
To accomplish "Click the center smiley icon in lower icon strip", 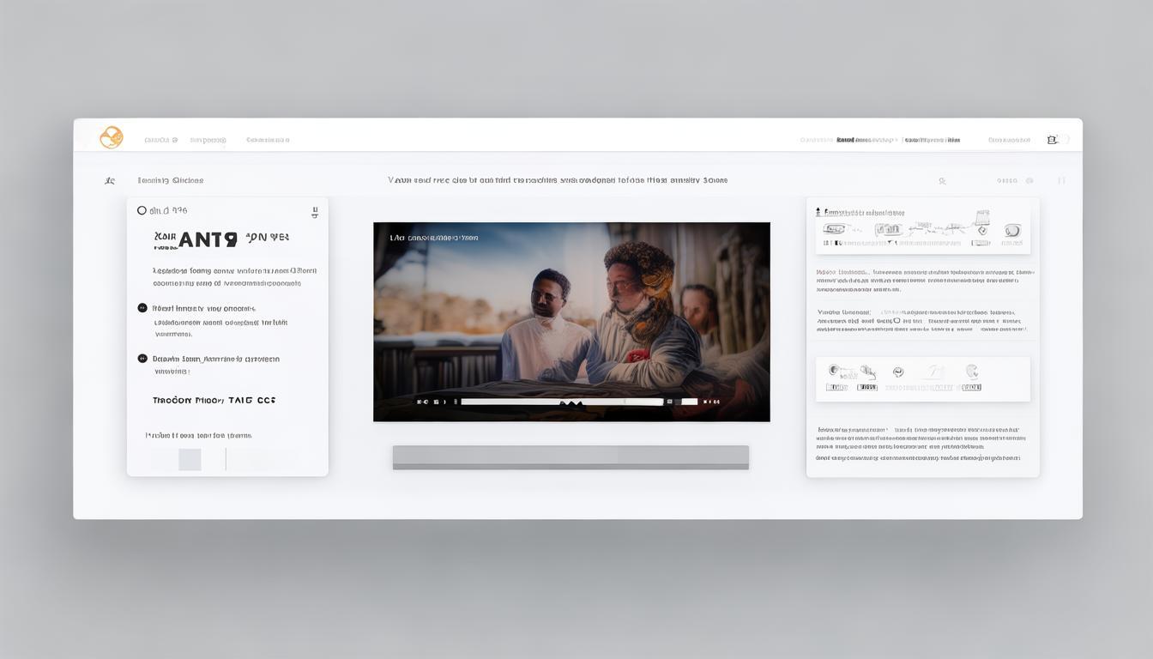I will click(x=898, y=372).
